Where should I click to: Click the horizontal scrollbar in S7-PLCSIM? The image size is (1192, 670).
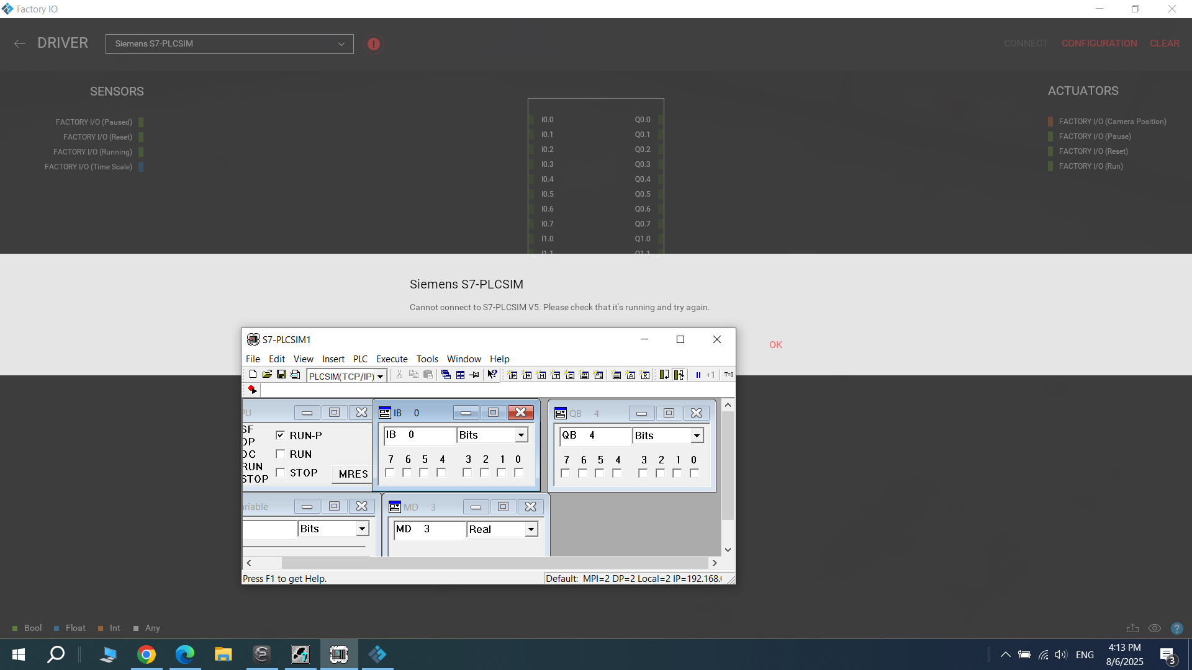495,563
